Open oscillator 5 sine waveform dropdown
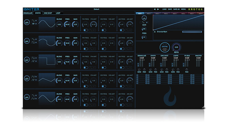The width and height of the screenshot is (227, 131). (x=34, y=96)
